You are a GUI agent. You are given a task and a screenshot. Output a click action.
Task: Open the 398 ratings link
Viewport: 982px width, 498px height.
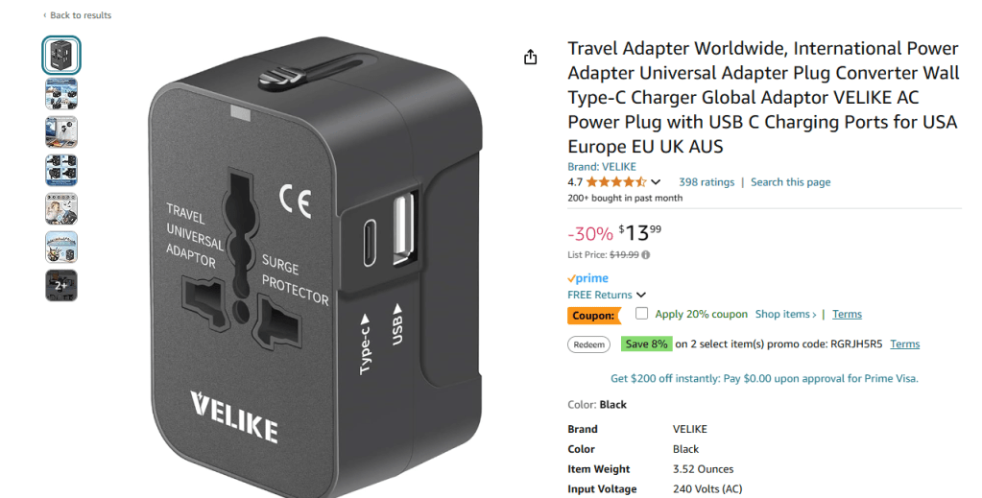[707, 182]
